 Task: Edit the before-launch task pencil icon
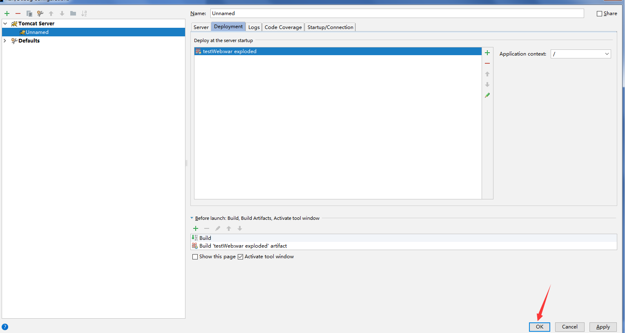click(x=218, y=228)
